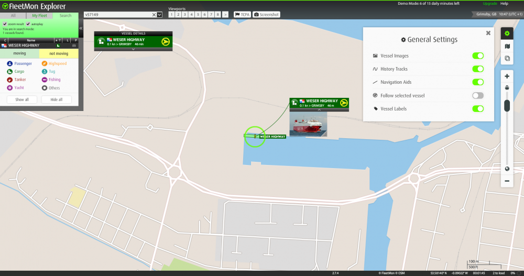
Task: Click the WESER HIGHWAY label on map
Action: pos(272,137)
